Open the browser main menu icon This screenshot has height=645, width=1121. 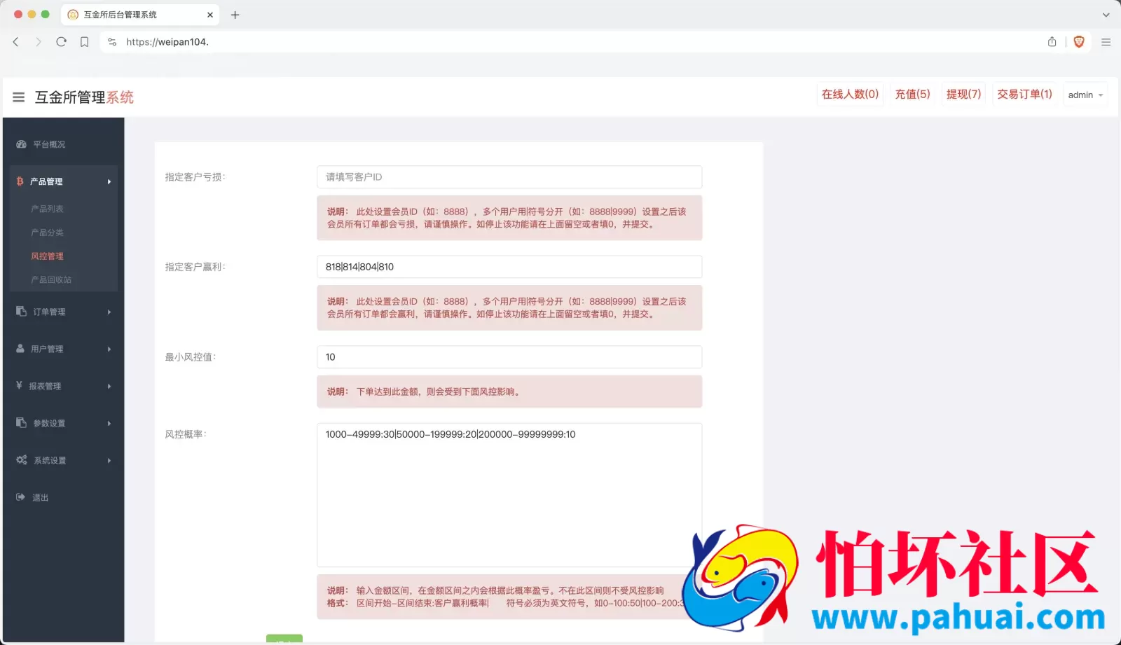click(1106, 42)
